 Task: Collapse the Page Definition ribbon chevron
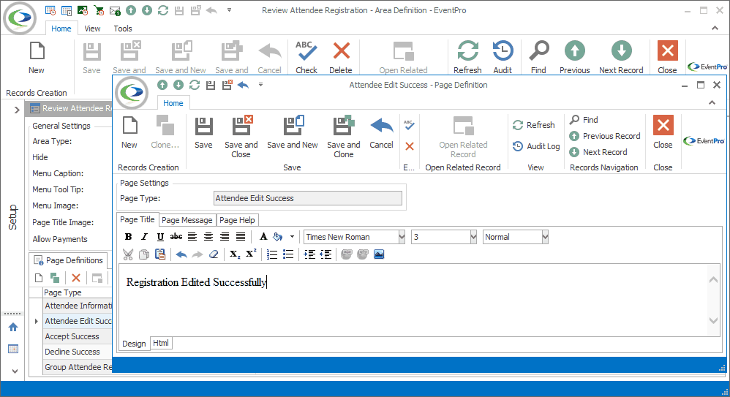coord(712,103)
